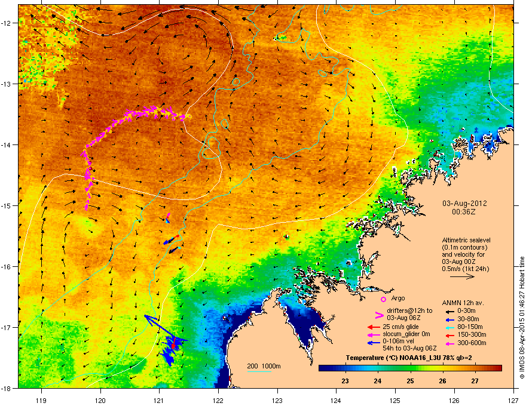This screenshot has height=406, width=526.
Task: Click longitude axis label 121
Action: tap(160, 400)
